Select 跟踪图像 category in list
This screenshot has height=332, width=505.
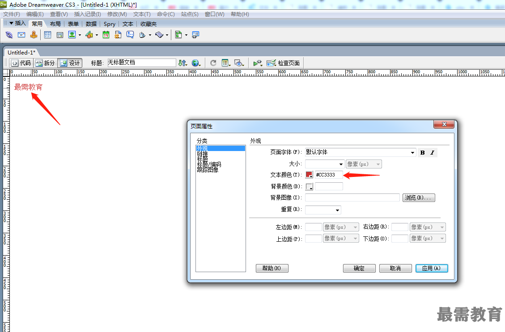[x=208, y=169]
